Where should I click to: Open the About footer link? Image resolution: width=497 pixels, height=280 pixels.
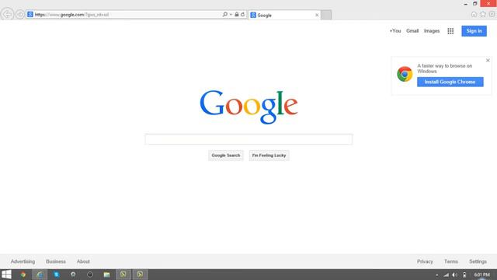[83, 261]
